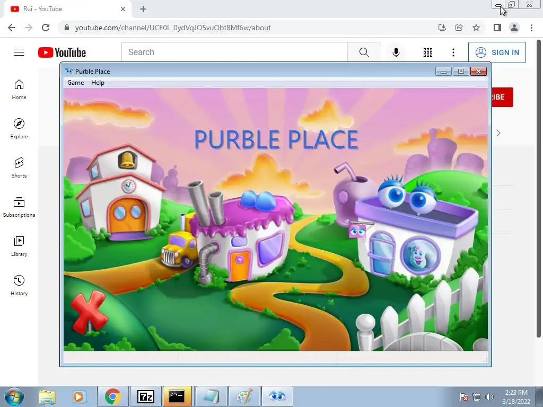Viewport: 543px width, 407px height.
Task: Go to Home in YouTube sidebar
Action: [19, 90]
